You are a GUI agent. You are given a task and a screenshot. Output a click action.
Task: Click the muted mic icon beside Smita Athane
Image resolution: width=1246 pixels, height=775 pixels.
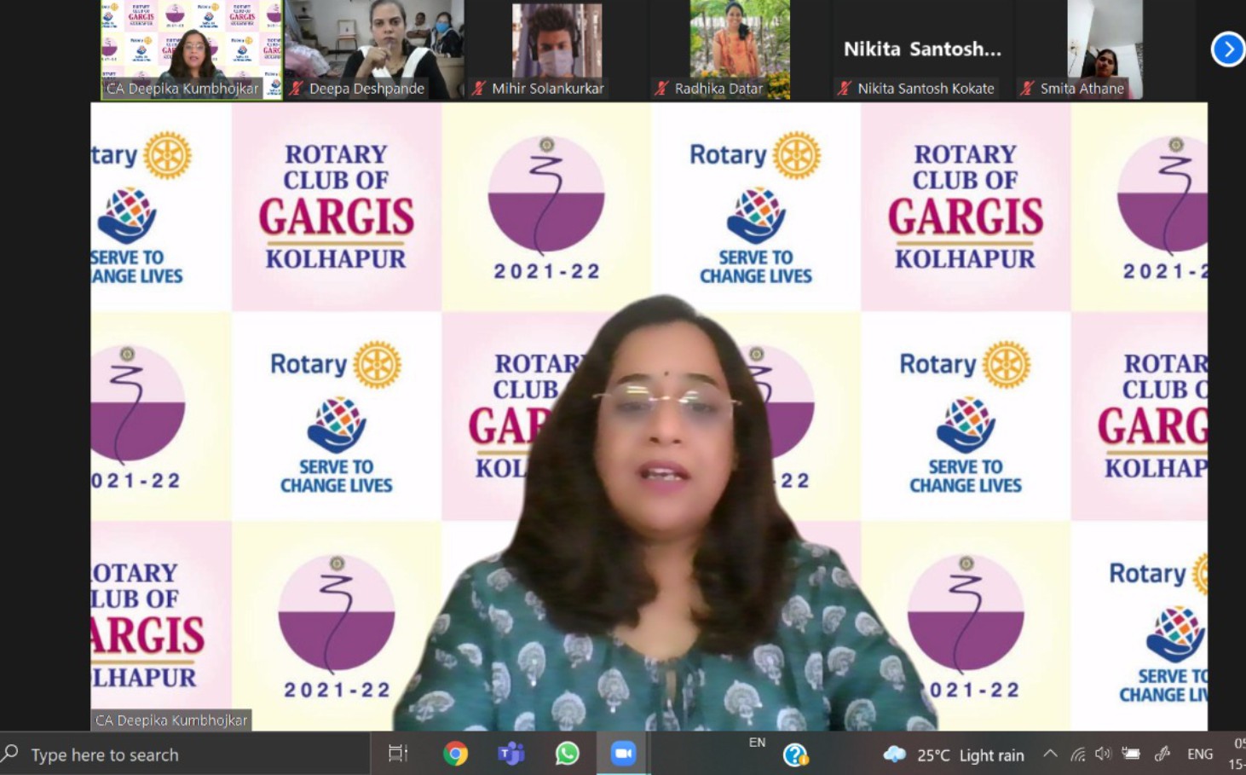(1028, 88)
